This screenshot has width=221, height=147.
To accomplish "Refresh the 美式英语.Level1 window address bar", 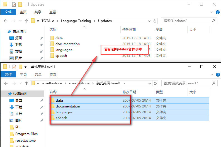I will (155, 83).
